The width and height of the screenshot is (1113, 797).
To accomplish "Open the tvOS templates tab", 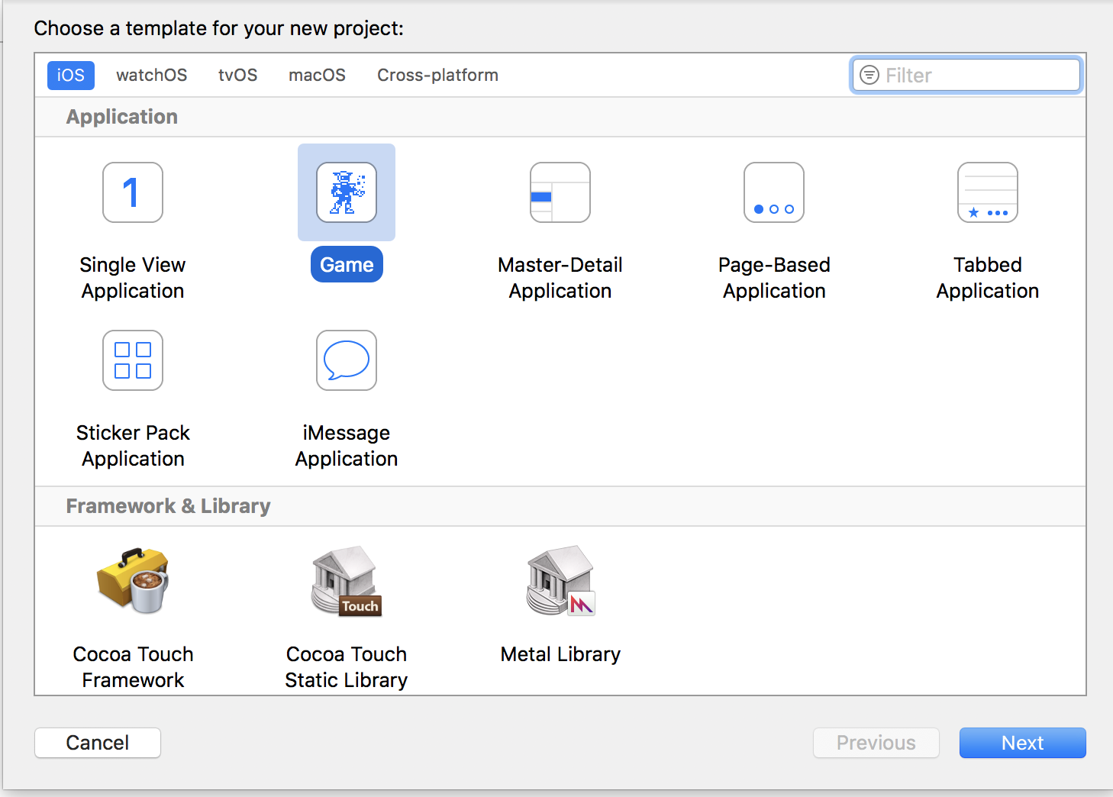I will click(x=237, y=76).
